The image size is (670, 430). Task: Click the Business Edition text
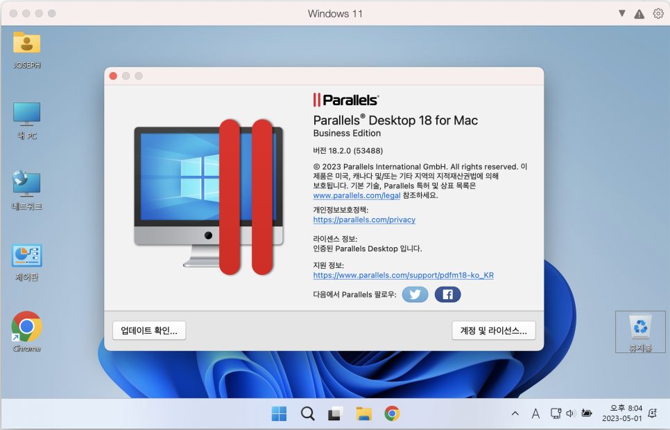pos(347,133)
